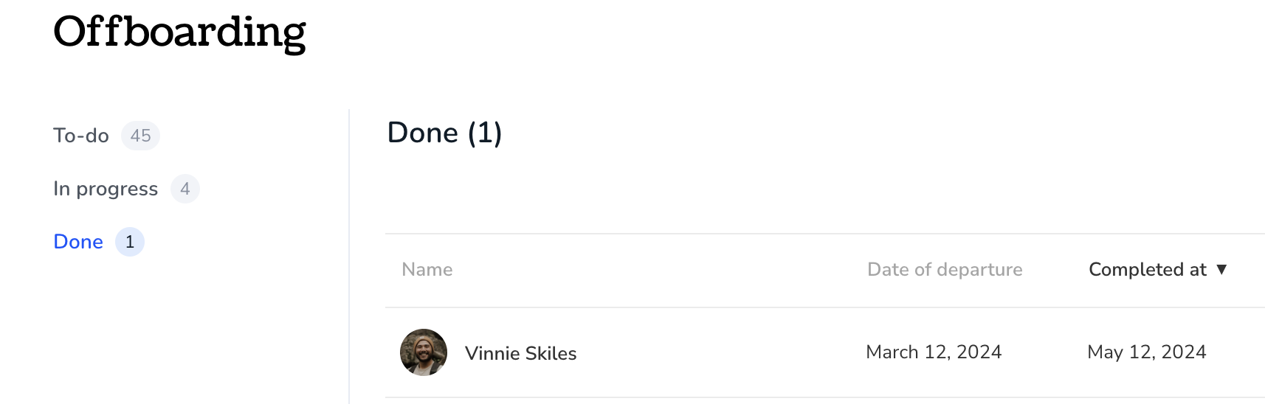Switch to the In progress tab

point(126,189)
